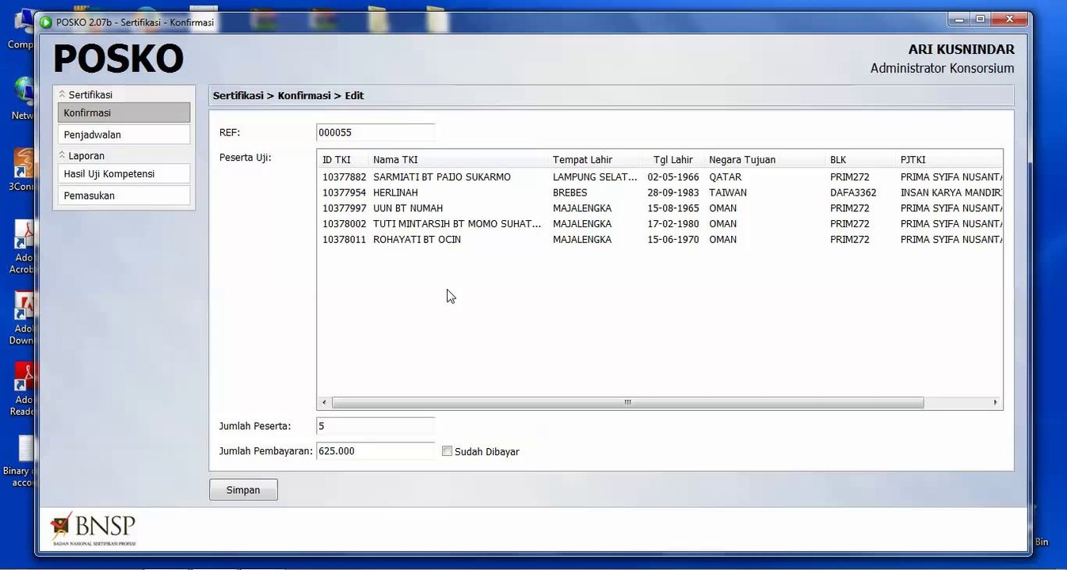Image resolution: width=1067 pixels, height=570 pixels.
Task: Collapse the Sertifikasi sidebar section
Action: [x=63, y=94]
